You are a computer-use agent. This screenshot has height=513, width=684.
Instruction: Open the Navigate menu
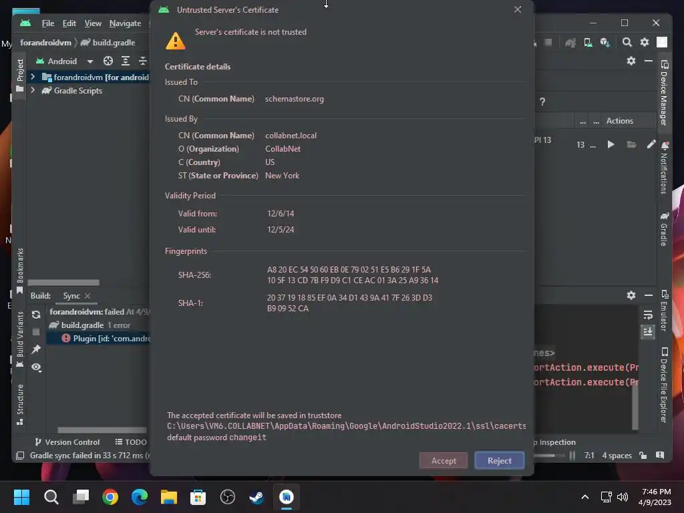pos(125,23)
